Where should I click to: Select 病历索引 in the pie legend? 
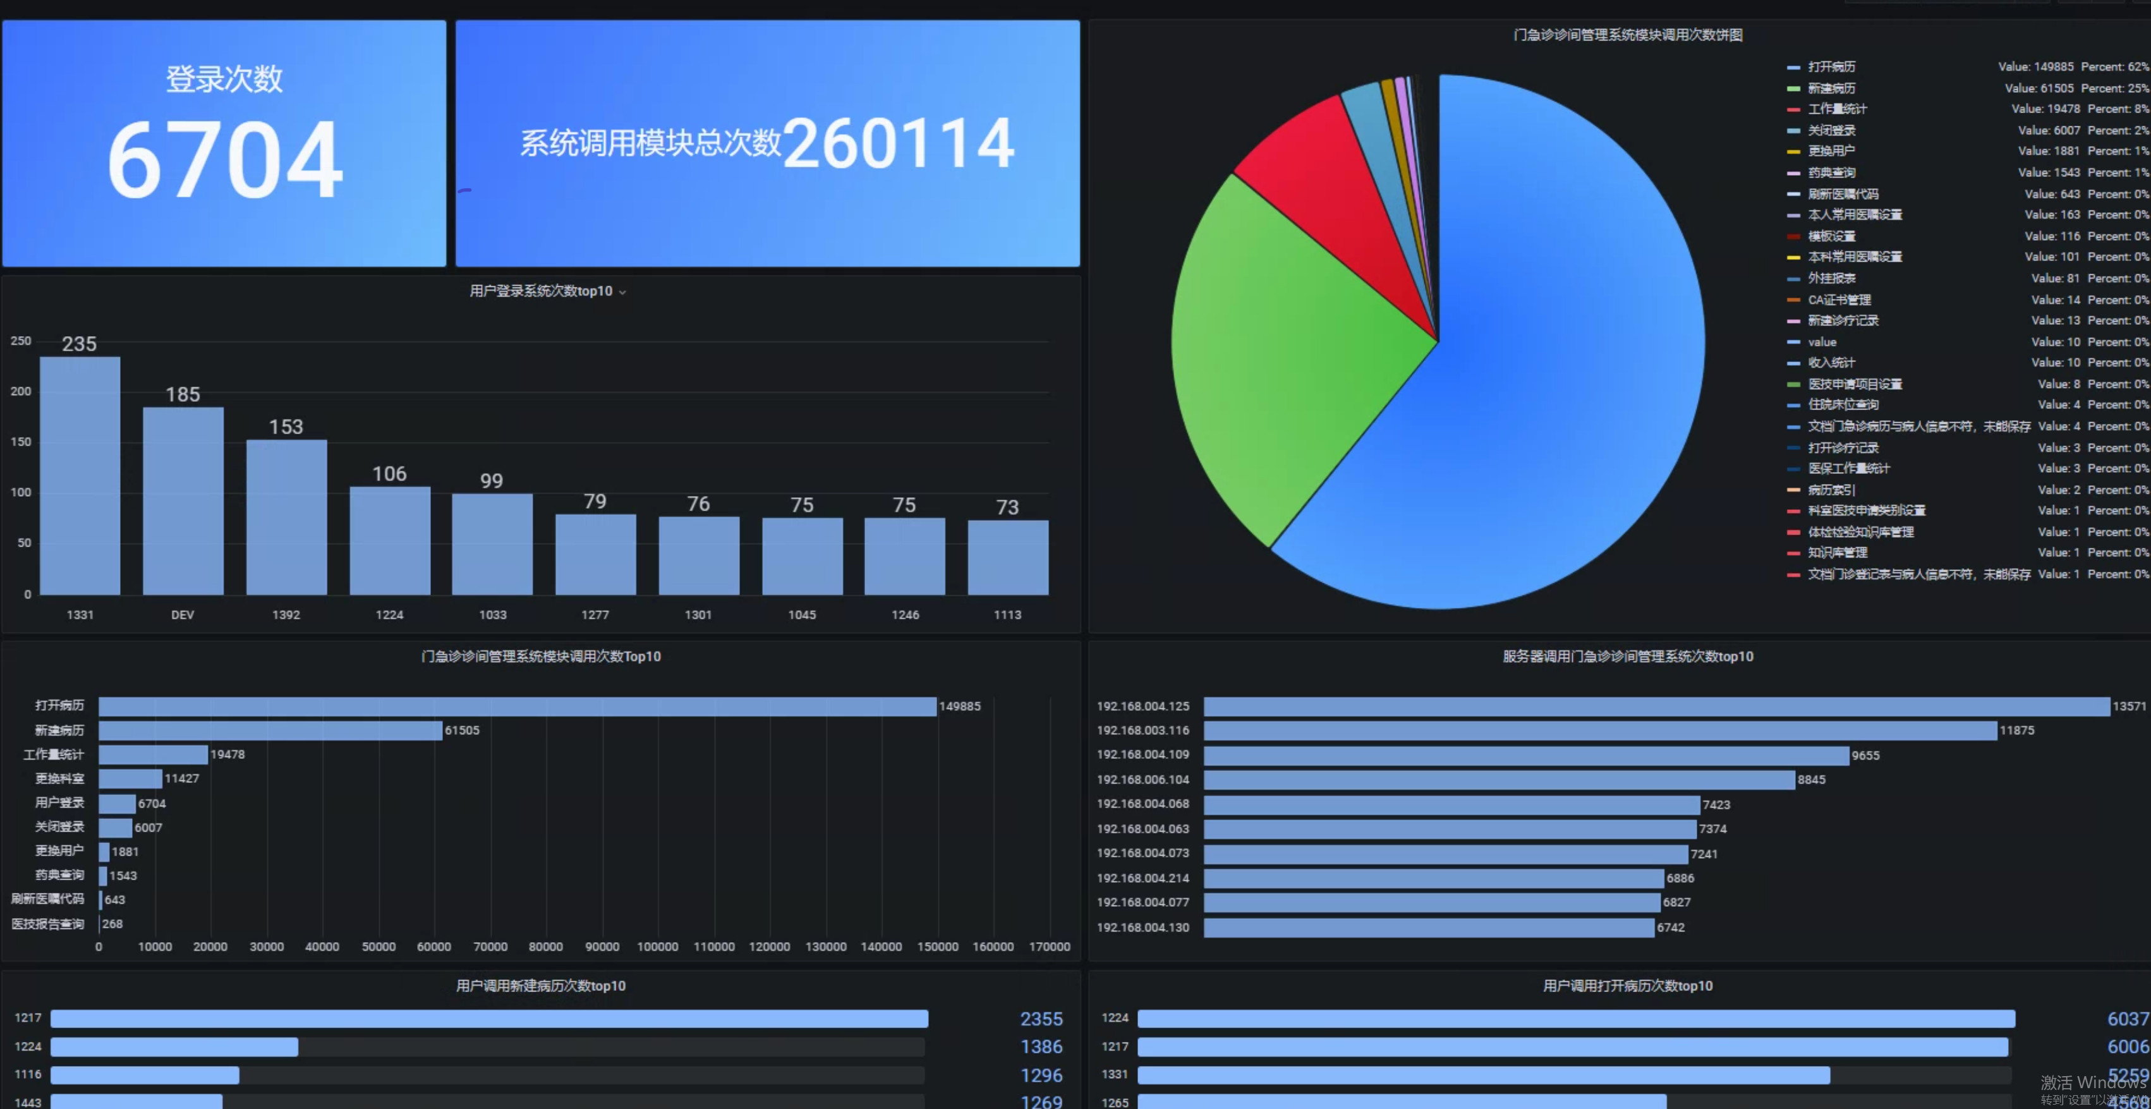(1831, 490)
